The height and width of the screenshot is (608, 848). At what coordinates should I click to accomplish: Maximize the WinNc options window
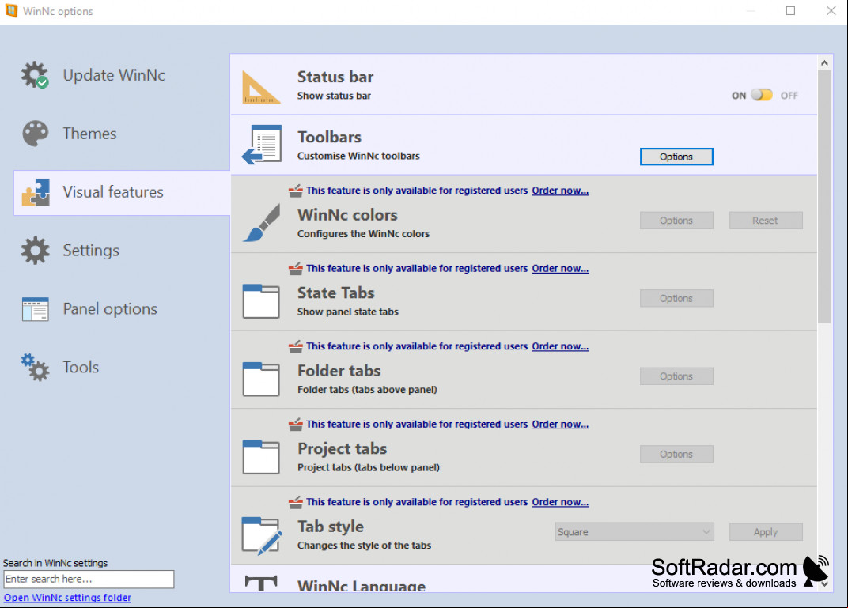[x=790, y=11]
